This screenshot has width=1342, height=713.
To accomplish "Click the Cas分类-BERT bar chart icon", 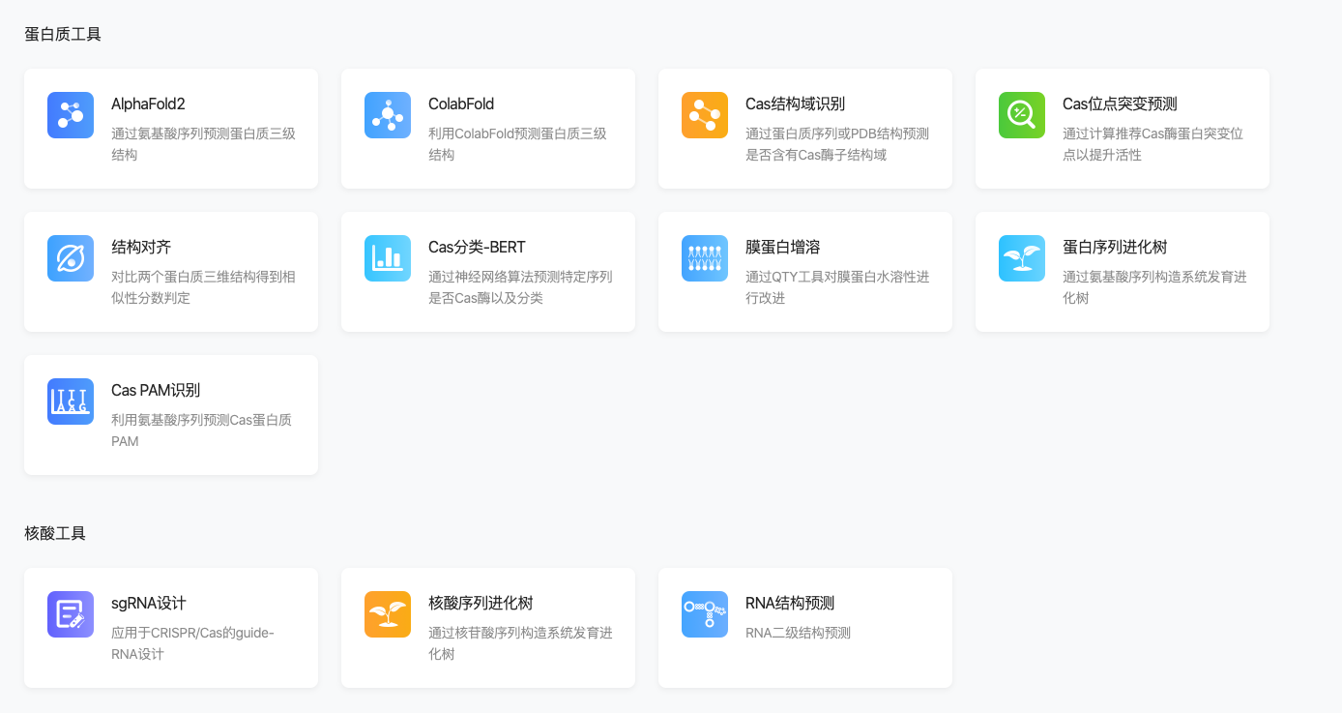I will coord(388,258).
